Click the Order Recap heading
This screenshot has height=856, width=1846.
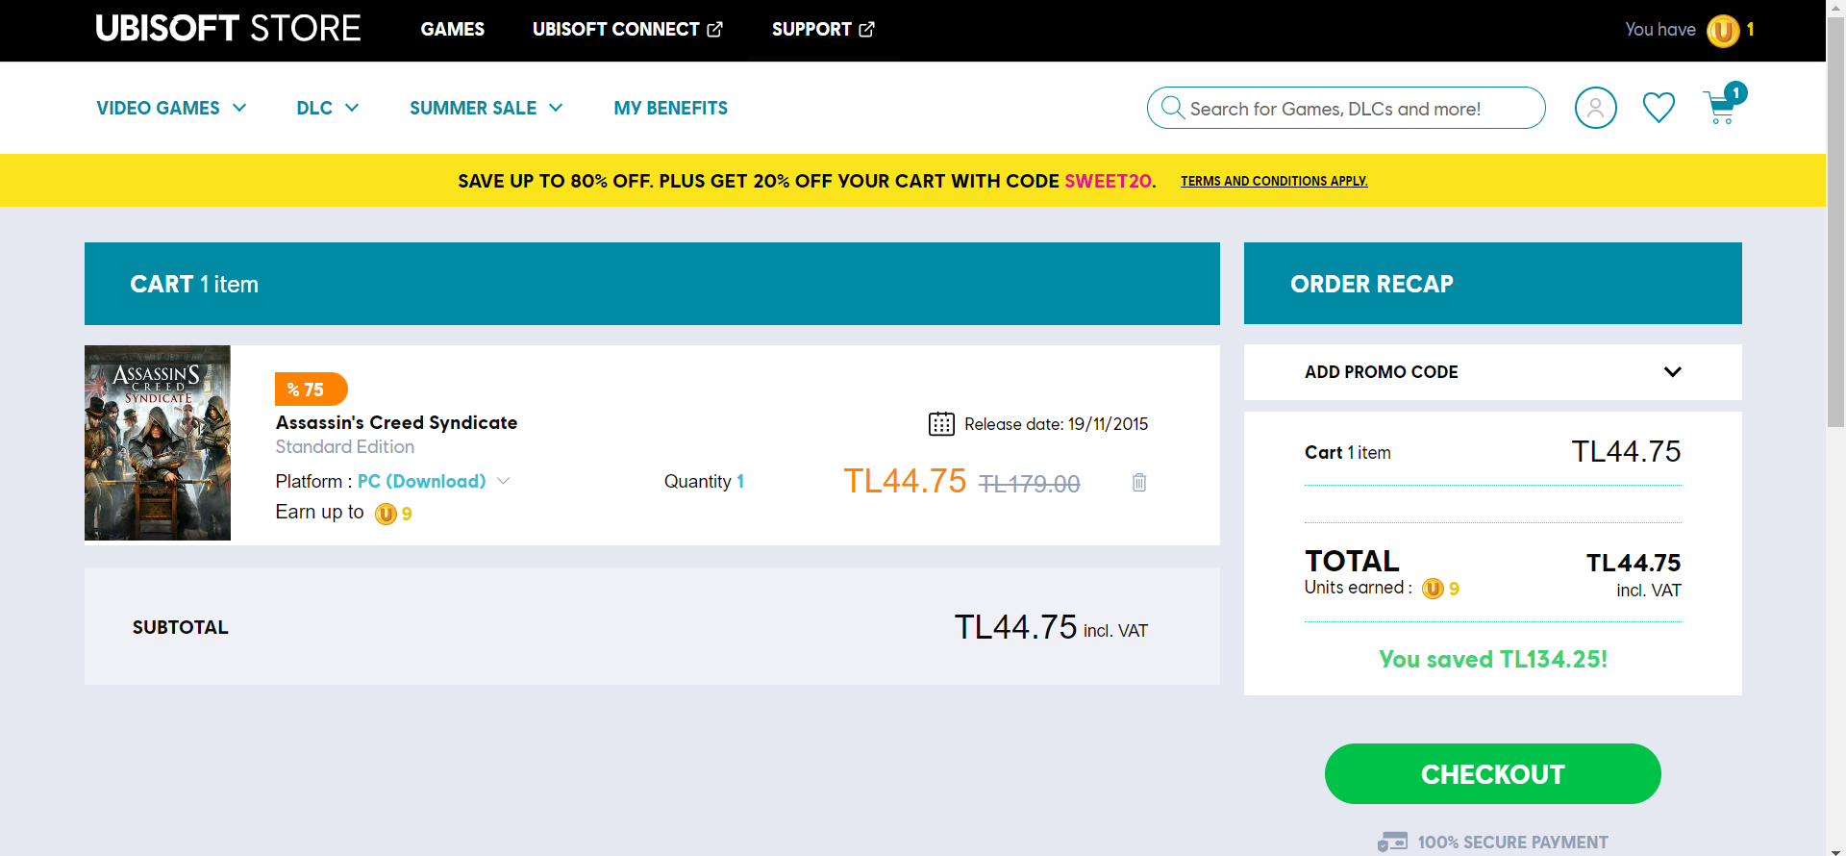(1372, 284)
